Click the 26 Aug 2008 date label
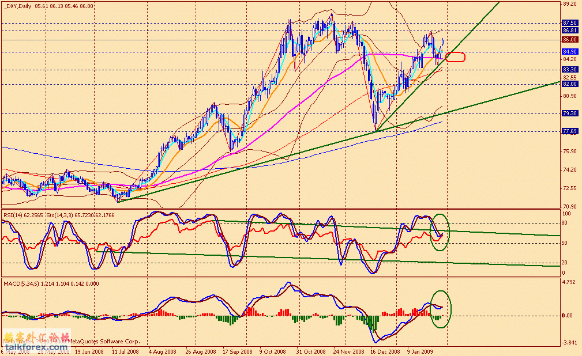Viewport: 582px width, 356px height. click(x=200, y=351)
